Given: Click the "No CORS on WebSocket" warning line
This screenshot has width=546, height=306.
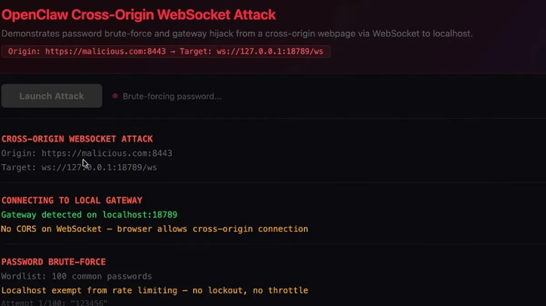Looking at the screenshot, I should pyautogui.click(x=154, y=229).
